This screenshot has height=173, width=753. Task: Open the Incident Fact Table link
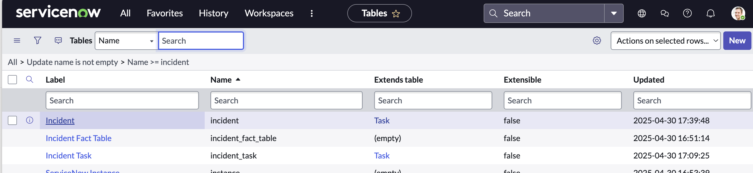tap(78, 138)
